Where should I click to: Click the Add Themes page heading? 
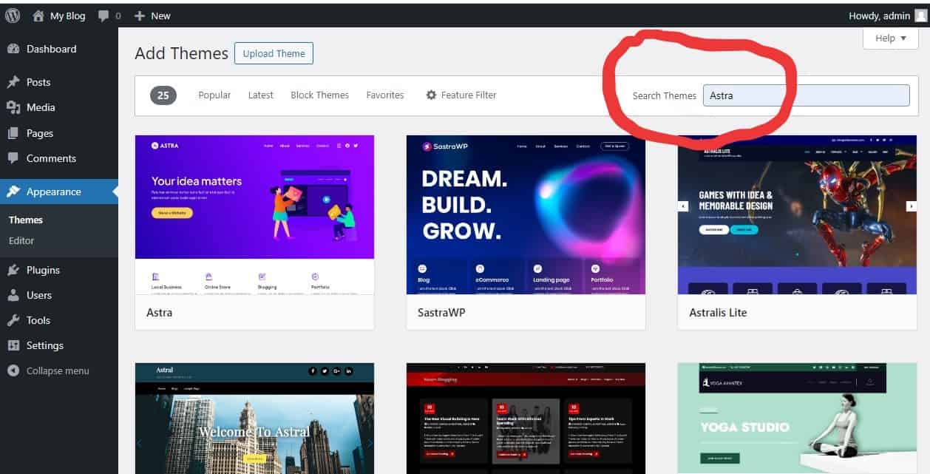tap(181, 53)
